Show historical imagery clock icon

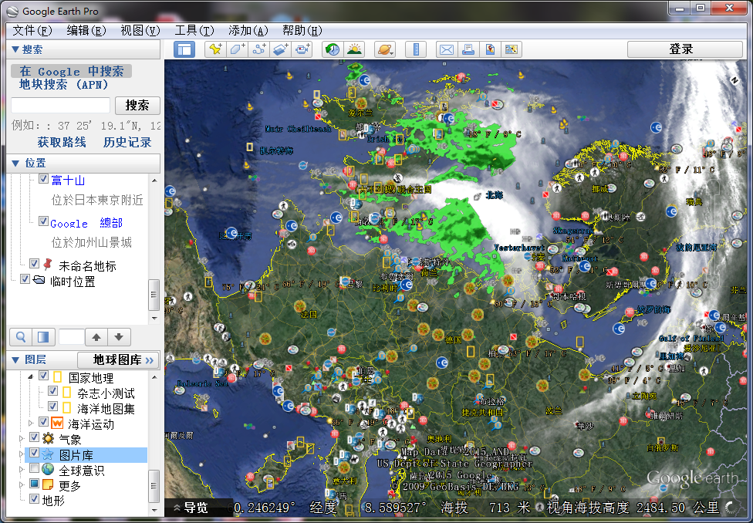(x=333, y=49)
